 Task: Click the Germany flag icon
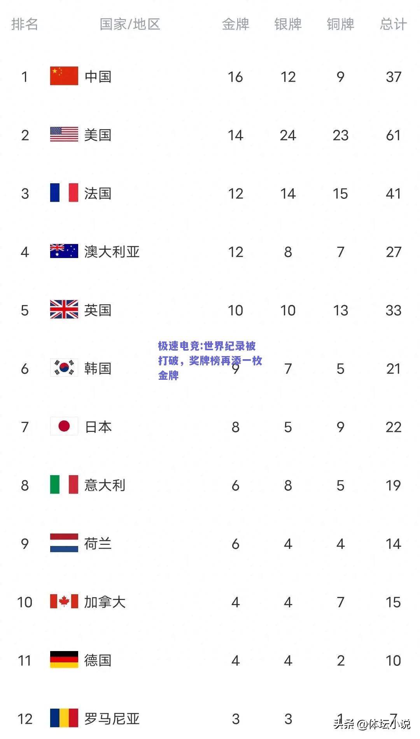tap(64, 660)
